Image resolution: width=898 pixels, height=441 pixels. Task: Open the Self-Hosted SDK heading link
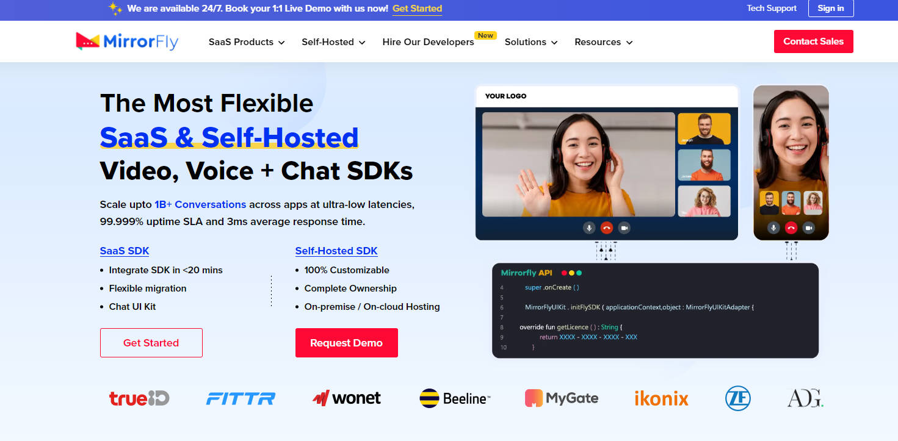(336, 251)
